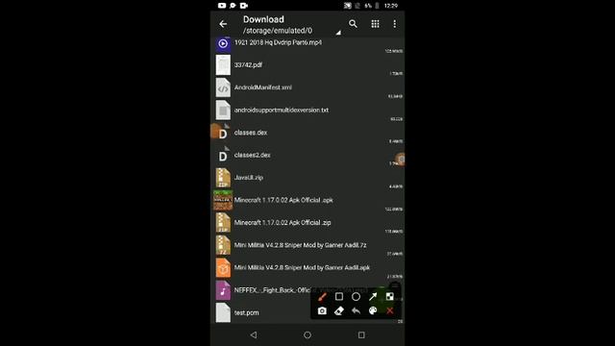Tap the 33742.pdf document icon
615x346 pixels.
(223, 65)
